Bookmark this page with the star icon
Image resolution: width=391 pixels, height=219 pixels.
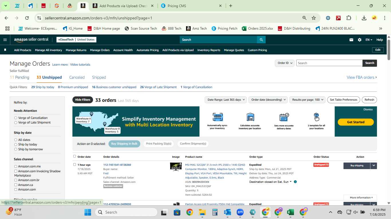[x=314, y=18]
